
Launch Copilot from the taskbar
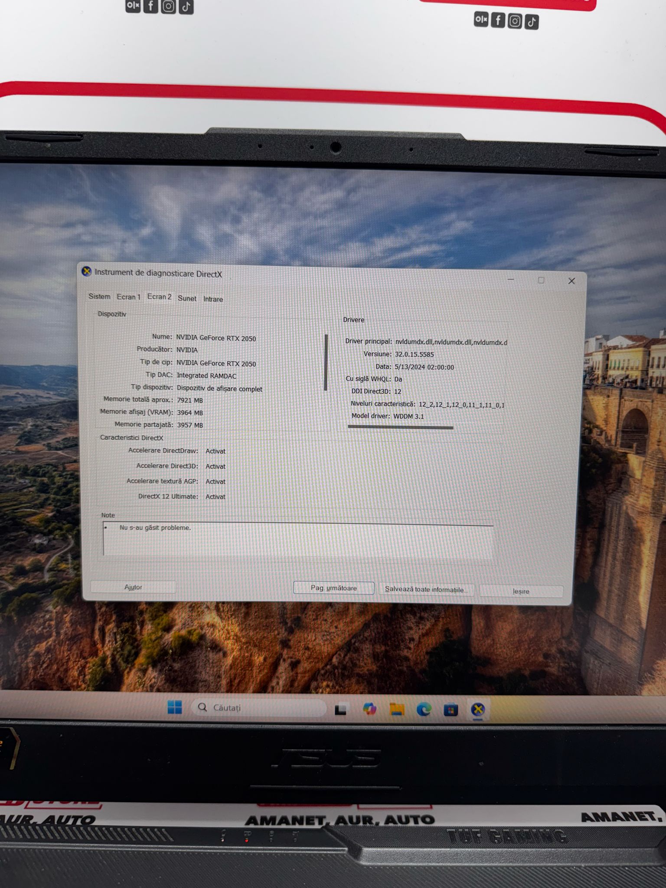[x=369, y=709]
